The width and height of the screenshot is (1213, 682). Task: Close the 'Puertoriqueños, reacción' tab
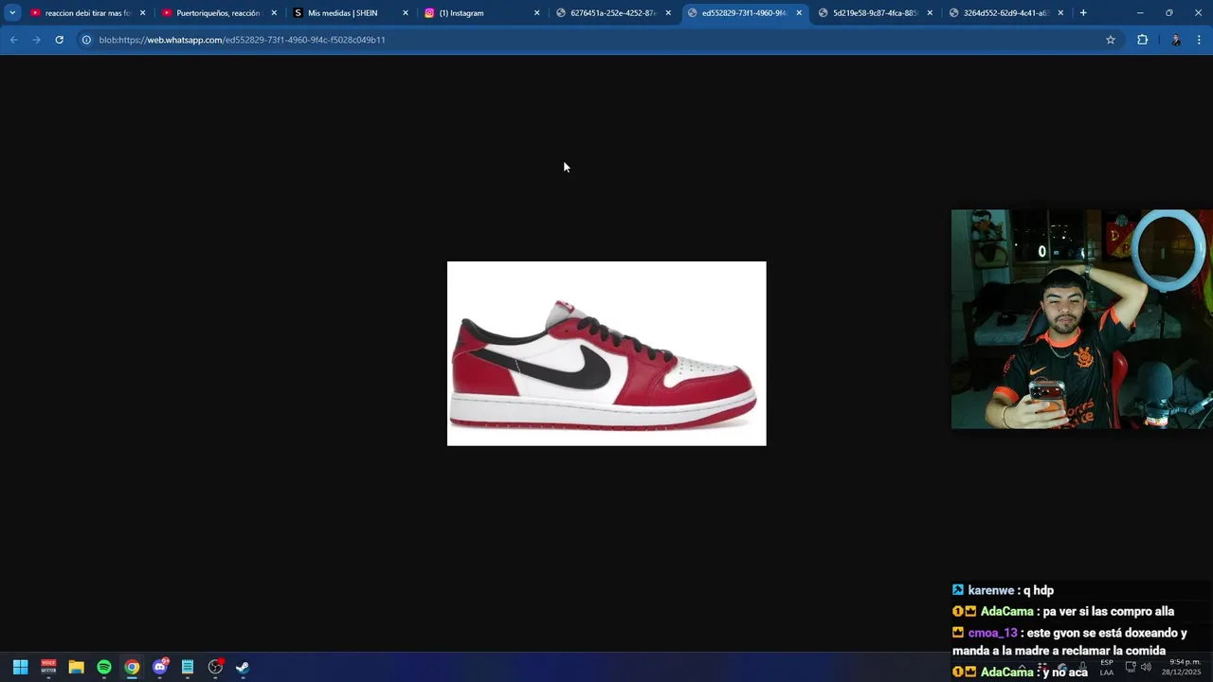(x=274, y=13)
